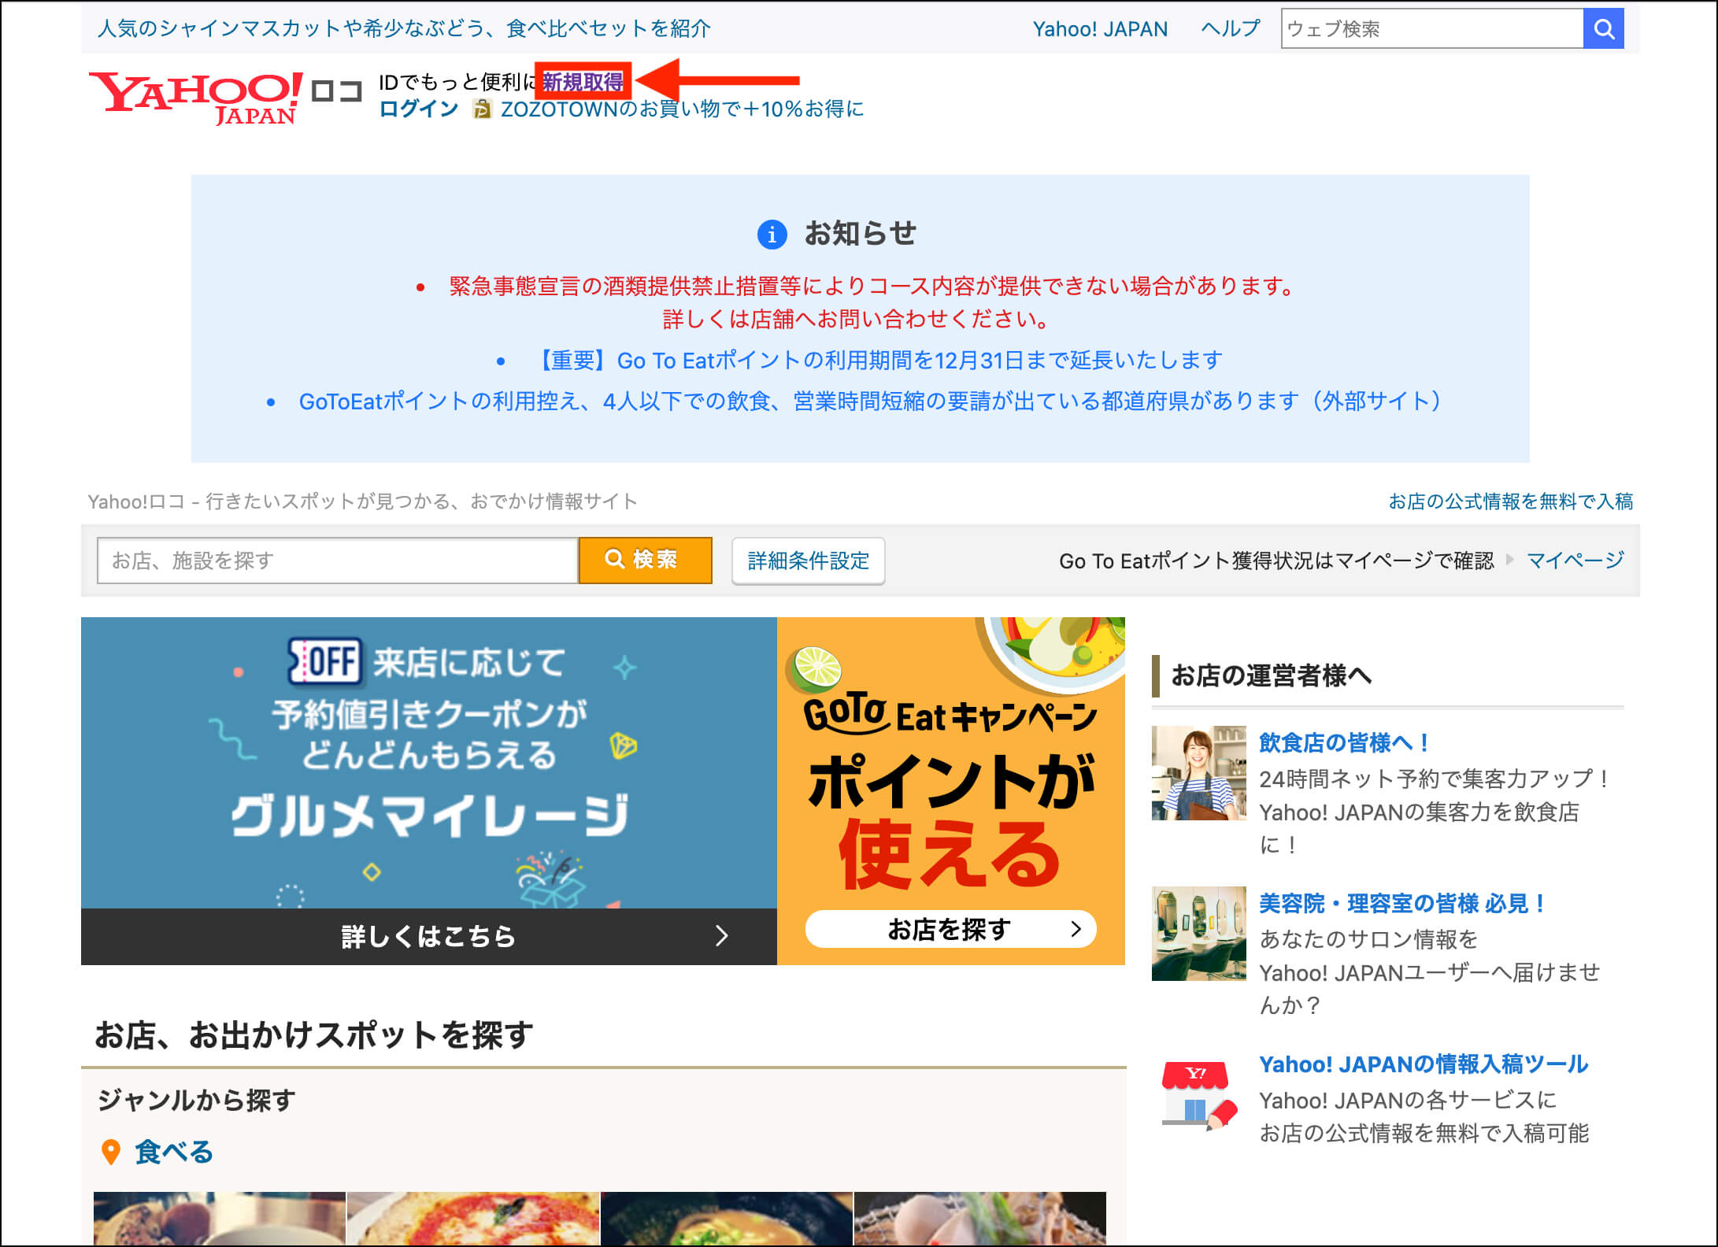The width and height of the screenshot is (1718, 1247).
Task: Click the お店の運営者様へ heading
Action: point(1272,675)
